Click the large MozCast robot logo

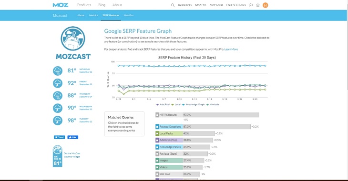tap(73, 39)
